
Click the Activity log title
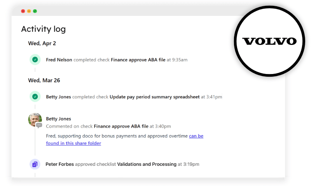tap(44, 29)
